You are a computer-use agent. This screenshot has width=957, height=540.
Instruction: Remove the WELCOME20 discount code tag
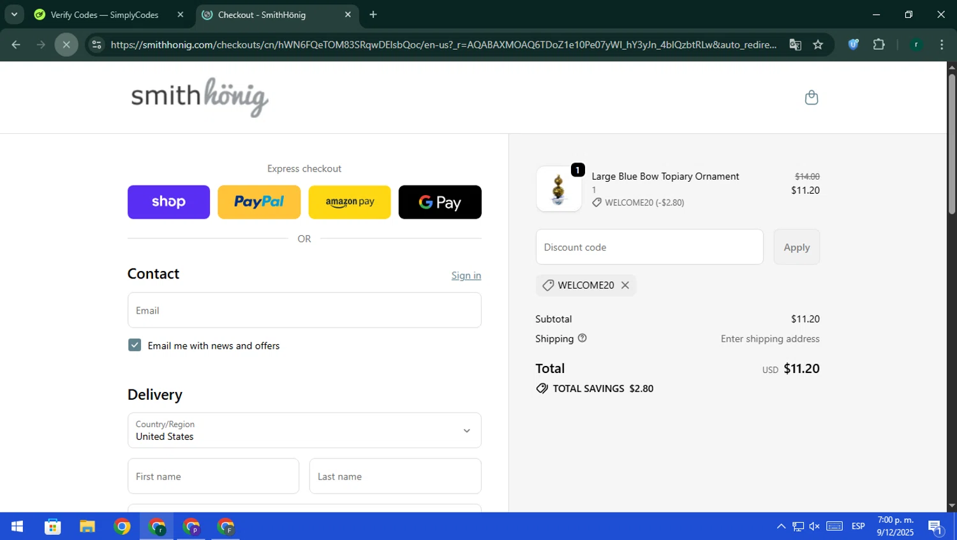click(625, 285)
